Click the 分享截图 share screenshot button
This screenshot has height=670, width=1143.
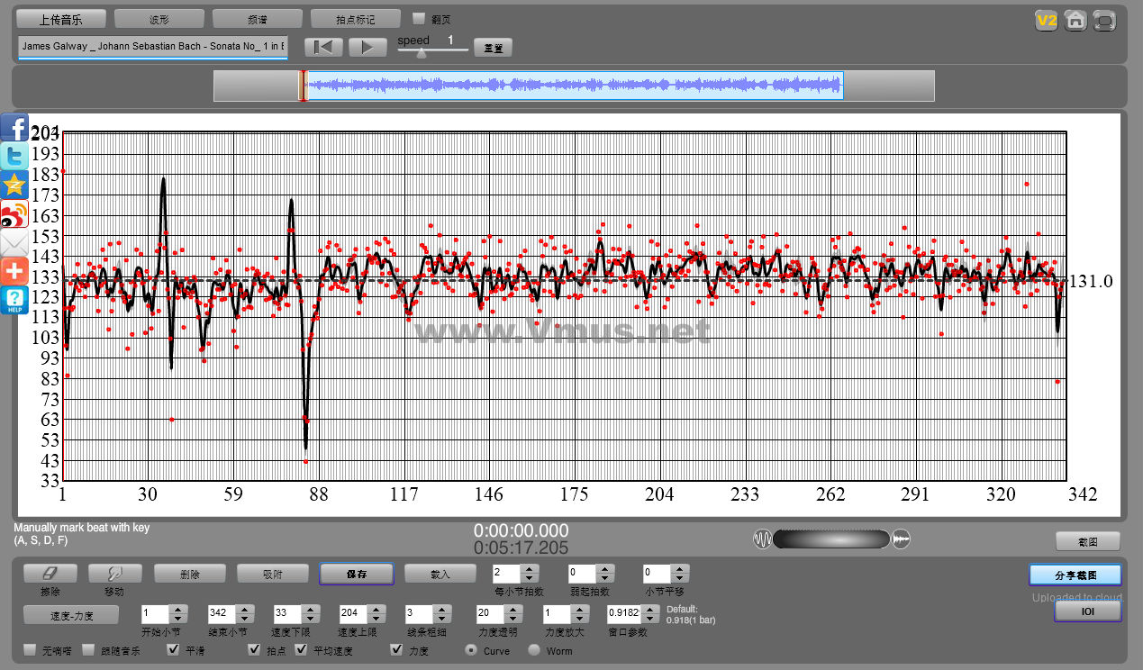1075,575
